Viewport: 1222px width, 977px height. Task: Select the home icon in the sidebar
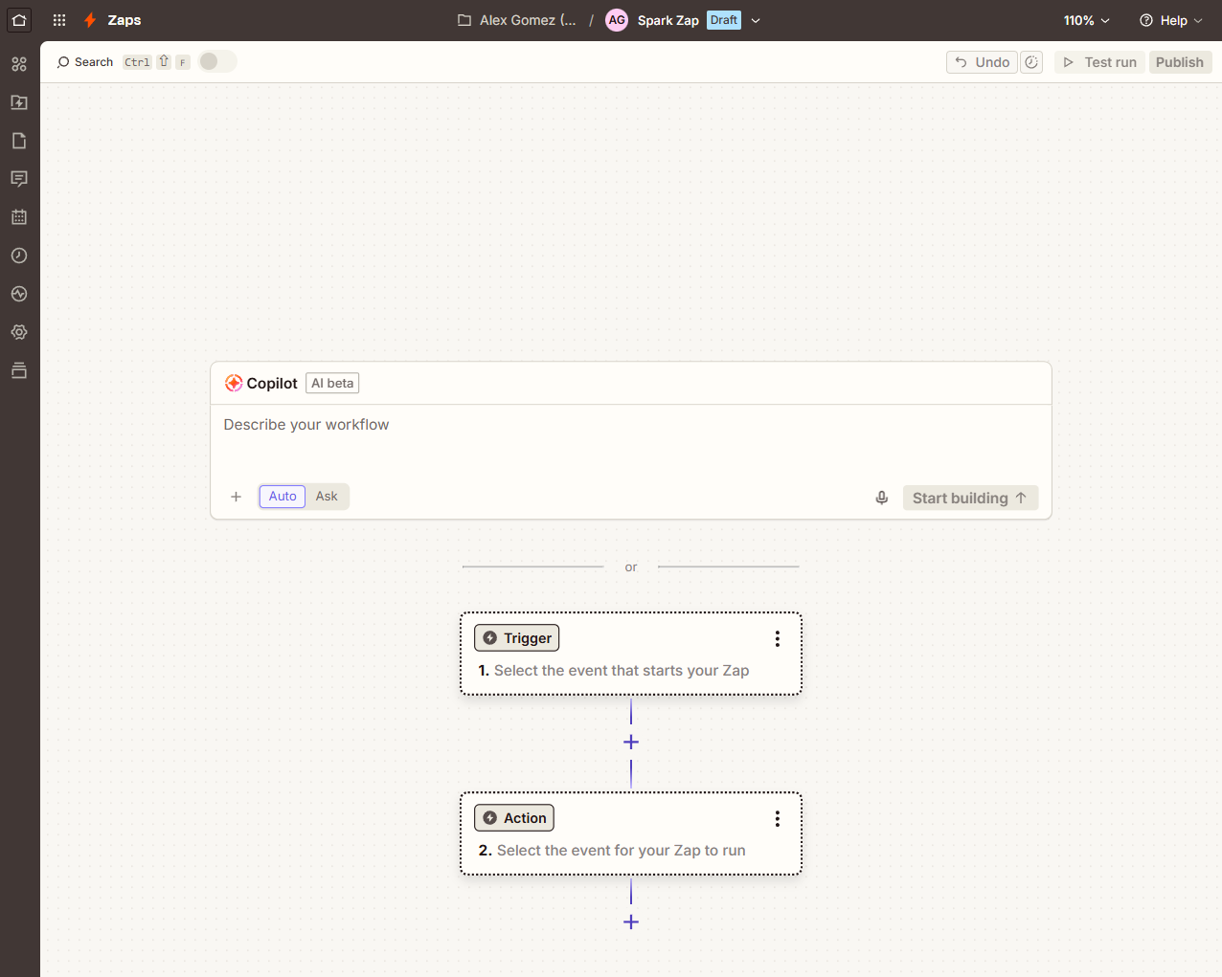tap(18, 20)
